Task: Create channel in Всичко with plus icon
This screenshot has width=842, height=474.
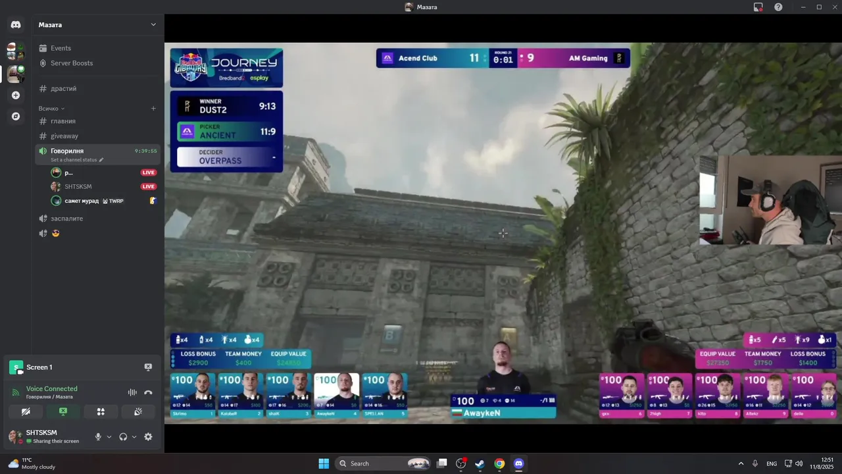Action: pyautogui.click(x=153, y=109)
